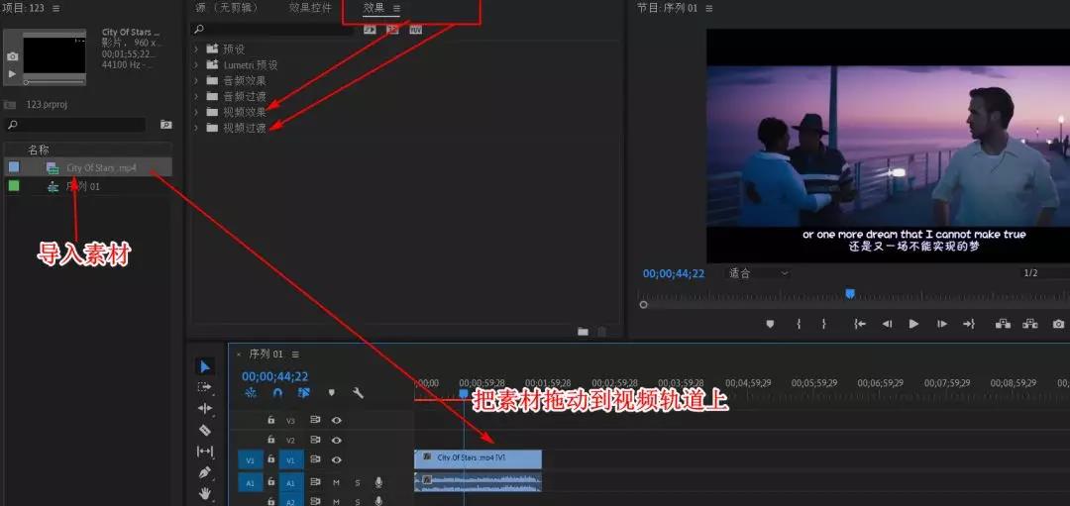Select the Hand tool
Screen dimensions: 1070x506
click(205, 492)
